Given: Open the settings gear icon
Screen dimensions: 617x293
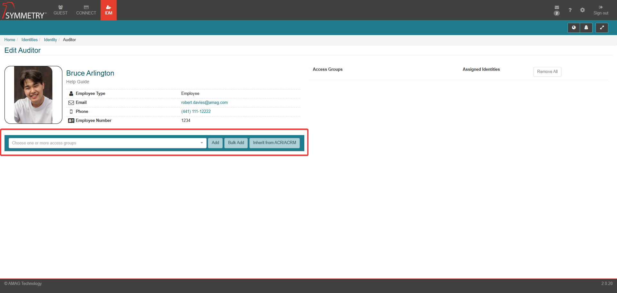Looking at the screenshot, I should [x=582, y=10].
